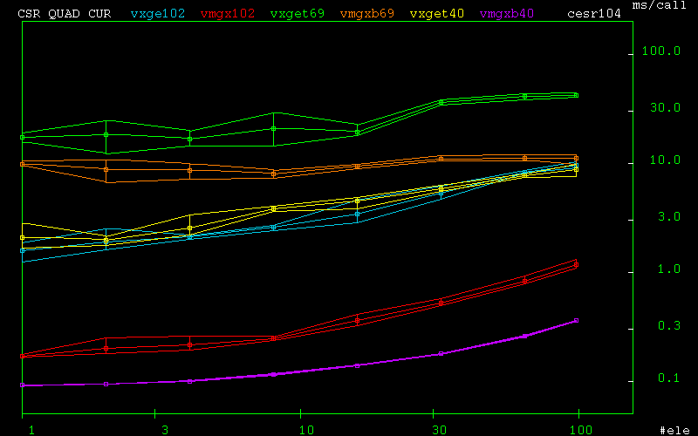Image resolution: width=698 pixels, height=436 pixels.
Task: Select the cyan vxge102 legend label
Action: pyautogui.click(x=158, y=13)
